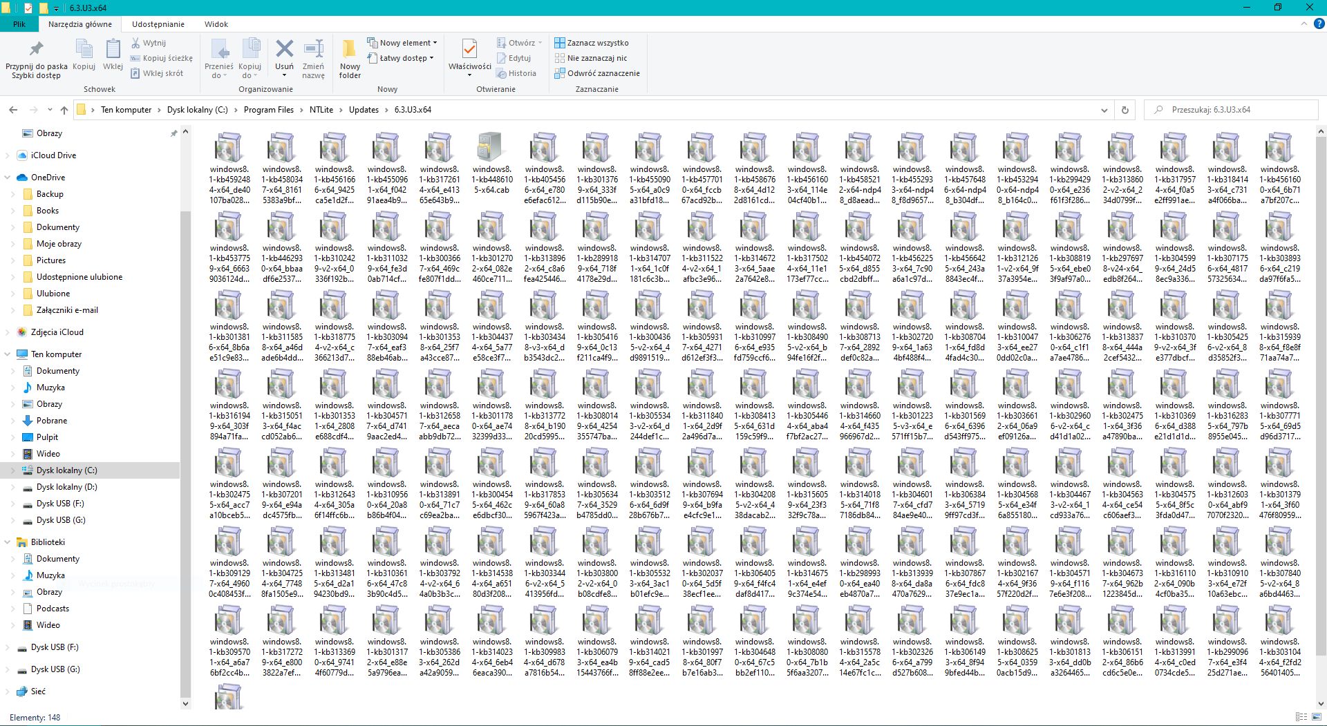Click Nie zaznaczaj nic in the ribbon
Image resolution: width=1327 pixels, height=726 pixels.
591,58
